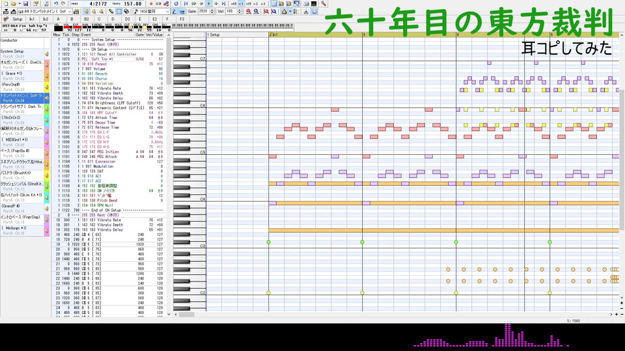
Task: Select the ベース (FngrBa #) track
Action: [21, 153]
